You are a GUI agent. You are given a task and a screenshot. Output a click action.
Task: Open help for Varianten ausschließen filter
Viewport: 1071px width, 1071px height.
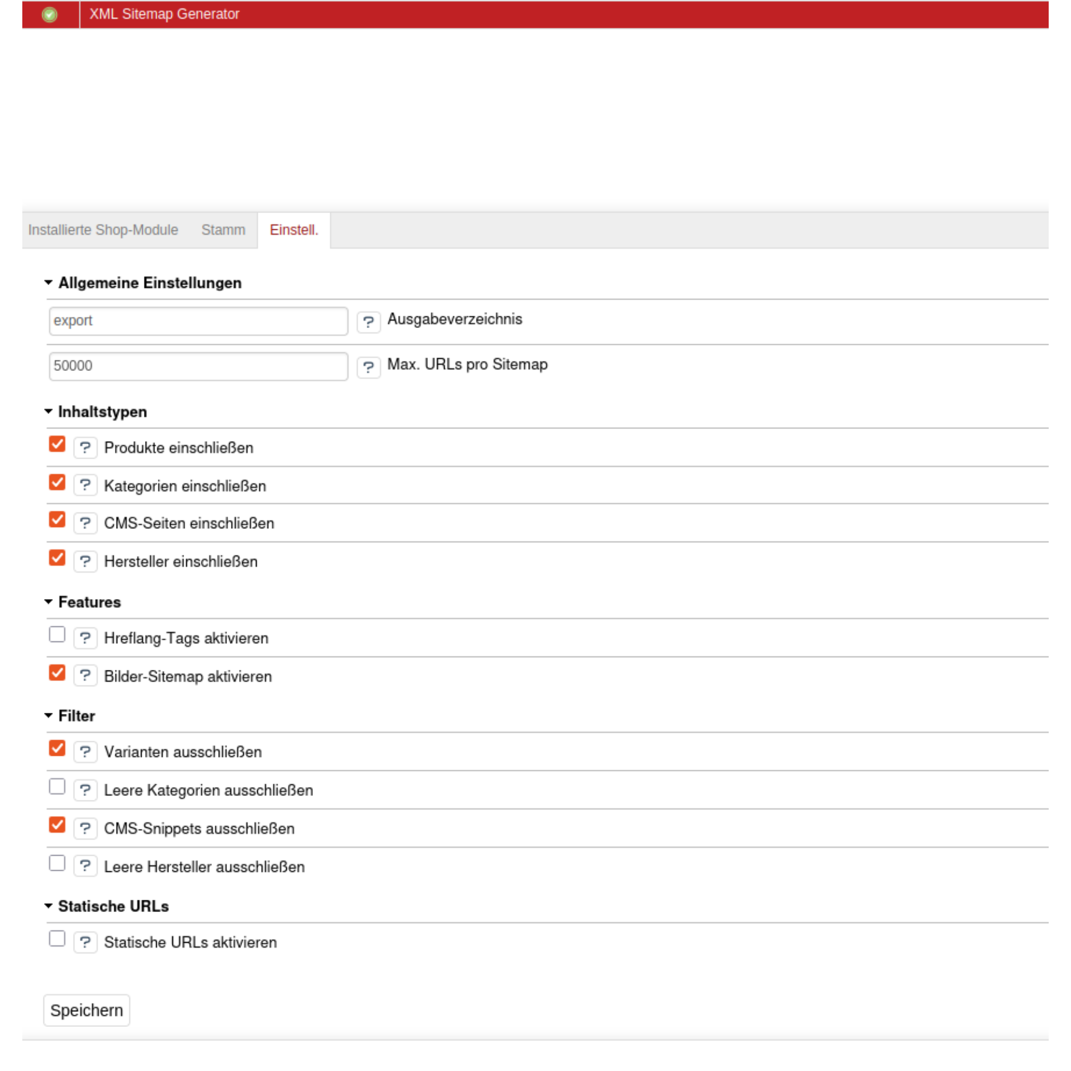pos(85,752)
